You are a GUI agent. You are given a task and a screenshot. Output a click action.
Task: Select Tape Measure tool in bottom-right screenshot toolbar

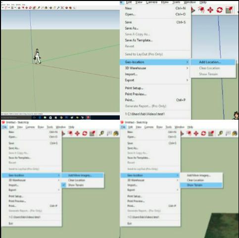point(220,133)
